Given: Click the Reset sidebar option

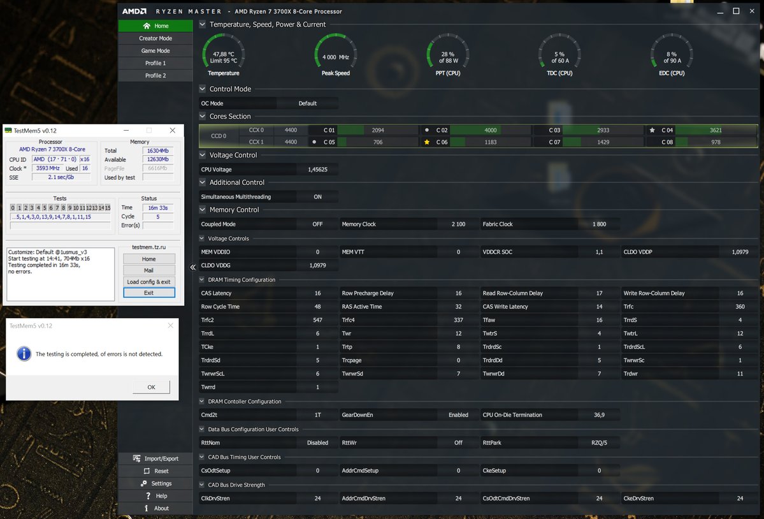Looking at the screenshot, I should pos(155,471).
